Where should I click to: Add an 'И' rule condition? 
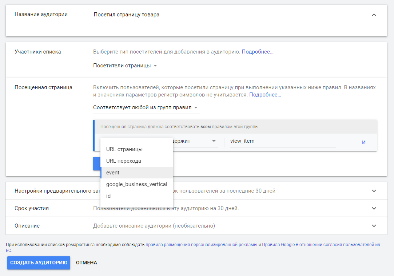pyautogui.click(x=363, y=142)
